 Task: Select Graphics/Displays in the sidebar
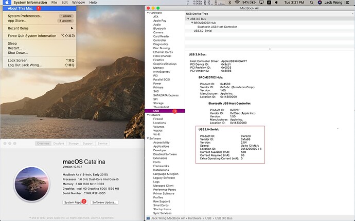(x=165, y=64)
